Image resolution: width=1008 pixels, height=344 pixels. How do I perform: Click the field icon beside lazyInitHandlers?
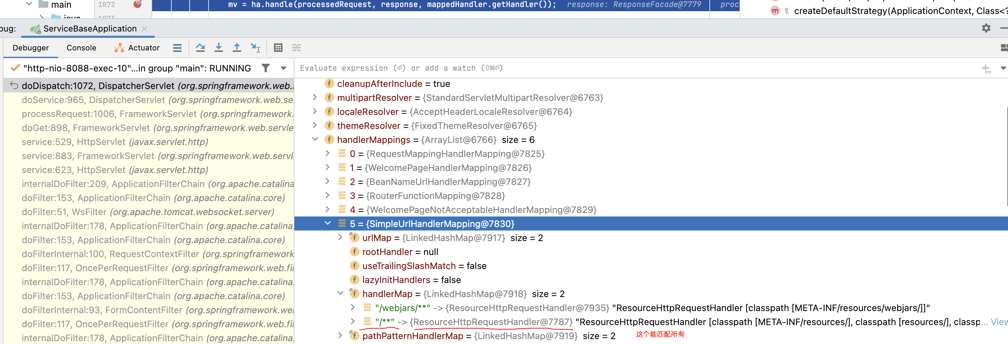355,280
